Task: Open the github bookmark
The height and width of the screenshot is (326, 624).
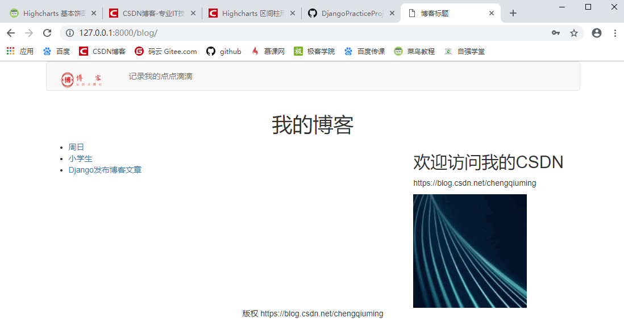Action: (x=224, y=51)
